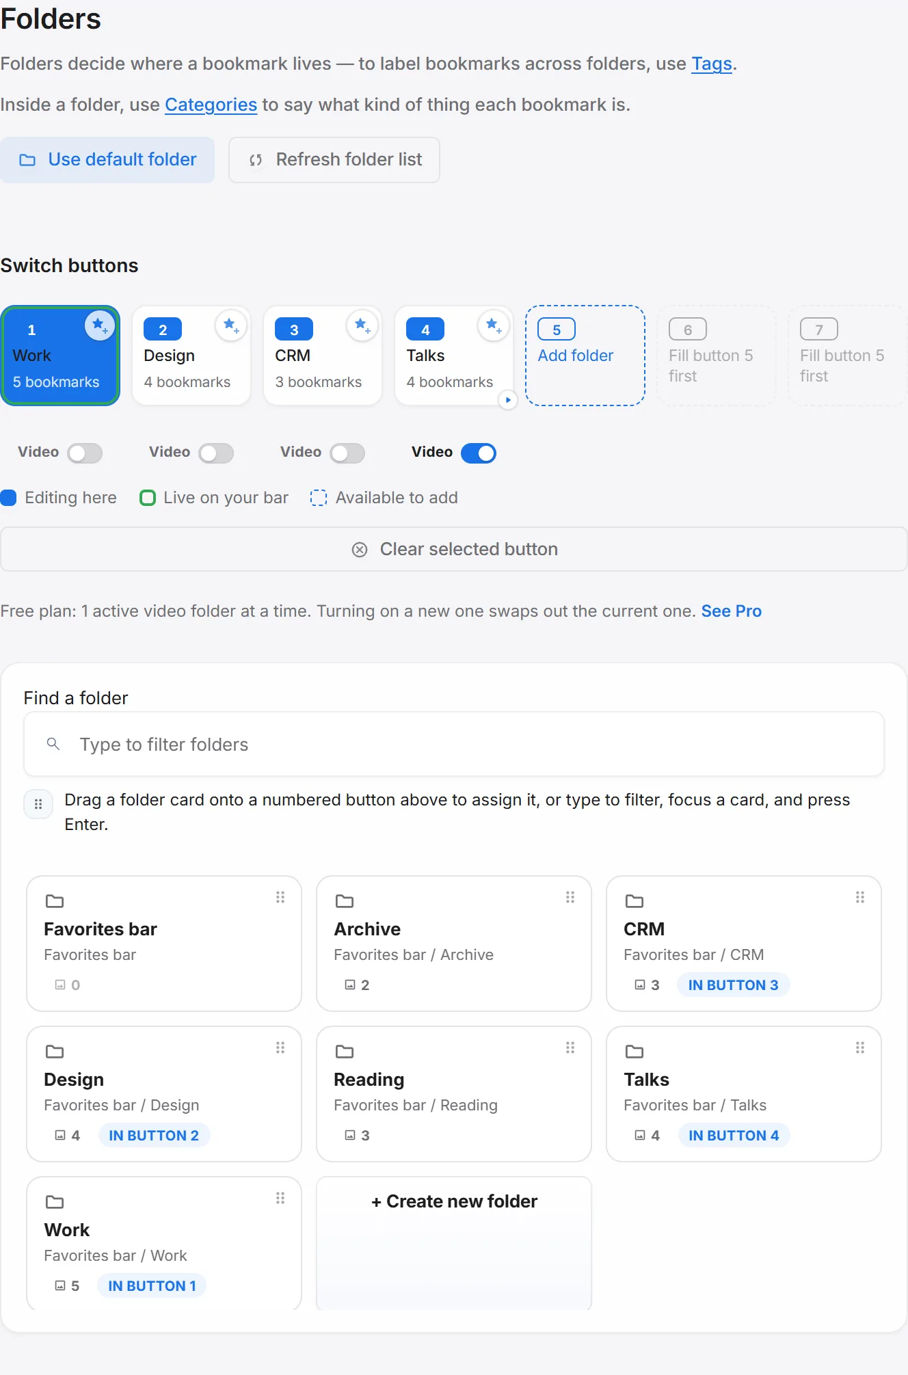Screen dimensions: 908x1375
Task: Click the folder icon on Reading card
Action: 345,1052
